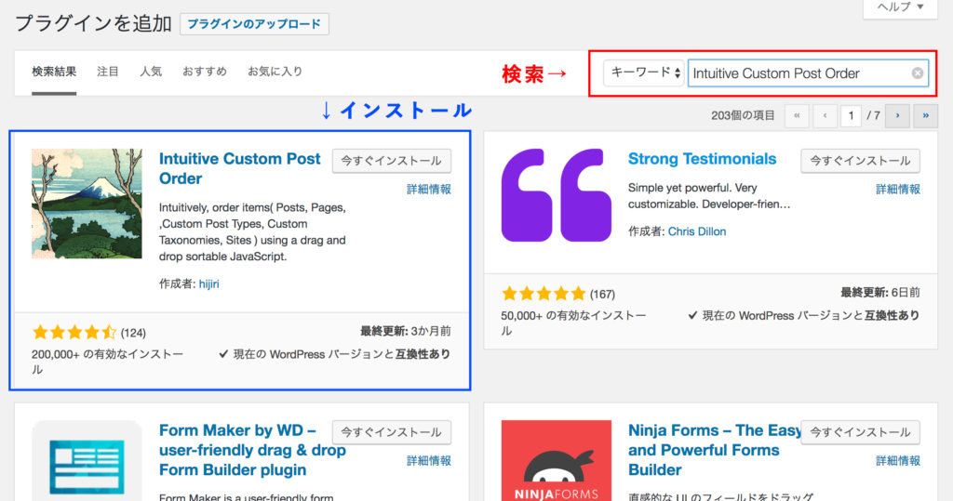Screen dimensions: 953x501
Task: View 詳細情報 for Strong Testimonials
Action: tap(898, 190)
